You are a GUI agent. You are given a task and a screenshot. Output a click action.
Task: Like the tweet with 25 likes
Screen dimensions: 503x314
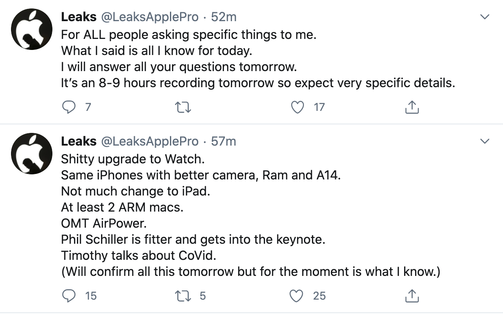click(298, 296)
